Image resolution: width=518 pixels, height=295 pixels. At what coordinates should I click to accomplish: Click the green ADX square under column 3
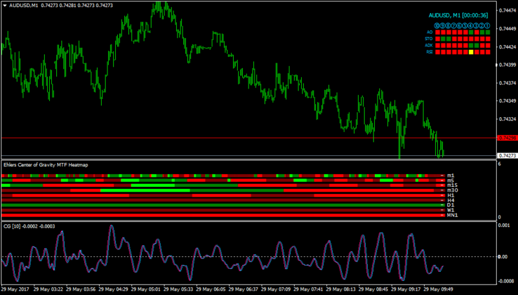[x=477, y=45]
